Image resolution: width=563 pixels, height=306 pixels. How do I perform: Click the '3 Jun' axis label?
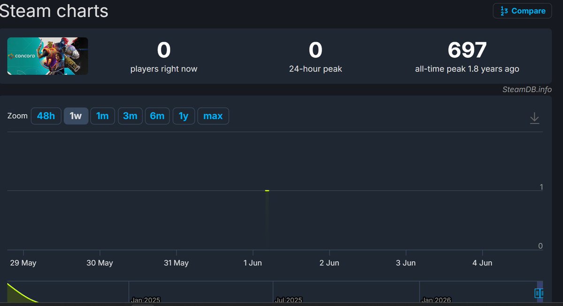point(405,263)
